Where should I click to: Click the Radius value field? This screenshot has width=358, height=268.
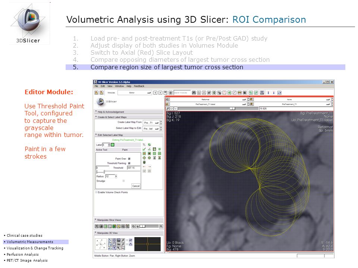[110, 176]
